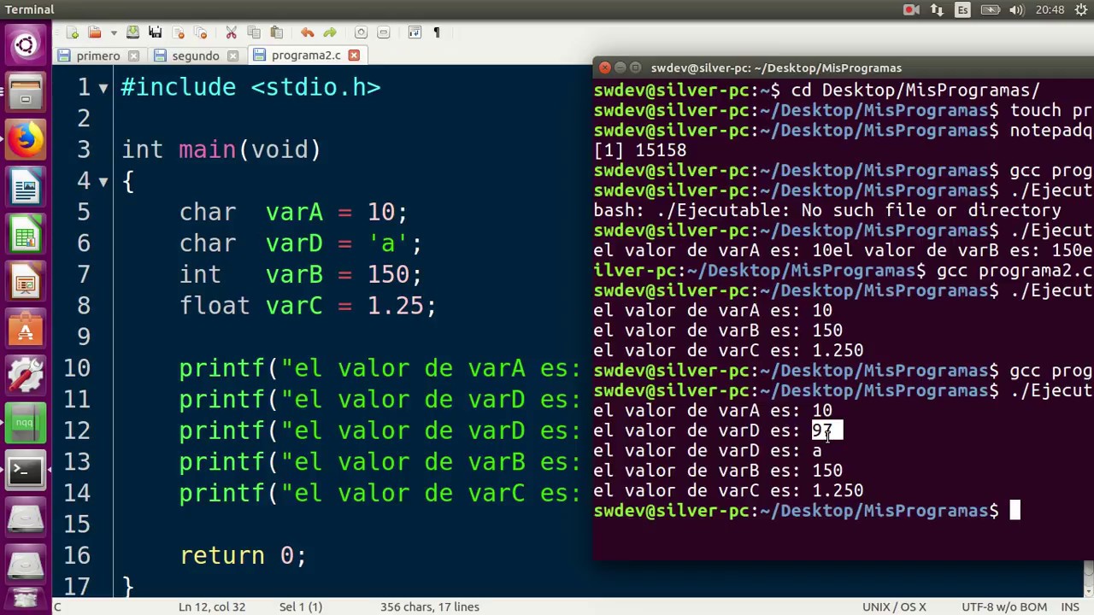Click the UNIX / OS X line-ending status entry
The image size is (1094, 615).
[894, 606]
